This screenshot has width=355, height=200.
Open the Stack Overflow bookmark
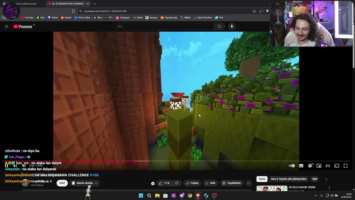(203, 17)
